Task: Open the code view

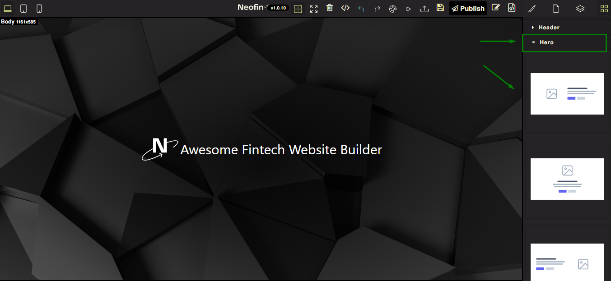Action: (345, 8)
